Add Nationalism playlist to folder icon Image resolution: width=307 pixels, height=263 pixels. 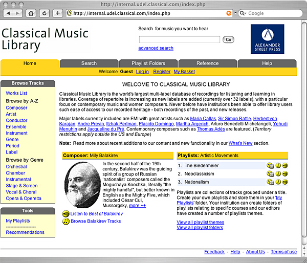tap(270, 182)
